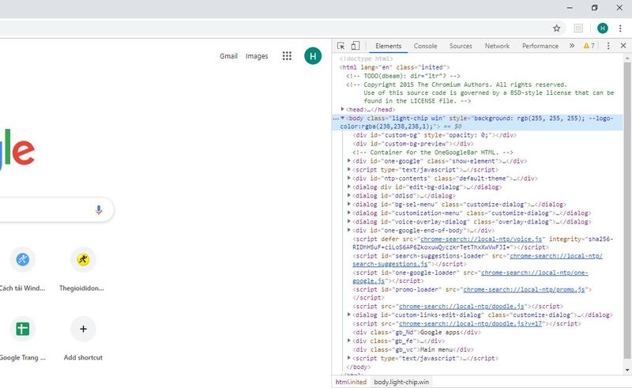Image resolution: width=632 pixels, height=388 pixels.
Task: Expand the customization-menu dialog node
Action: tap(349, 213)
